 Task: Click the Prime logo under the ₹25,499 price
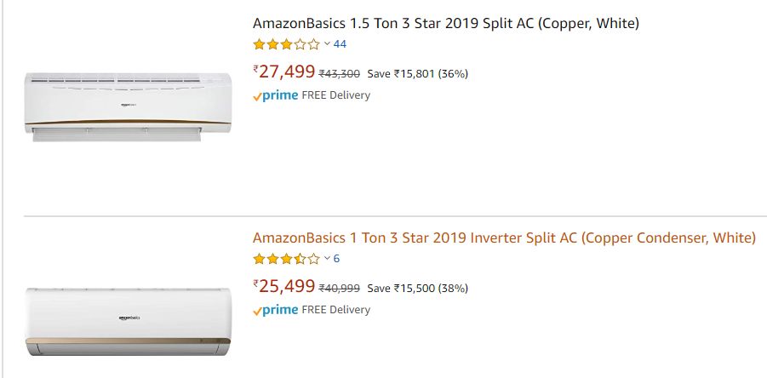[x=276, y=310]
